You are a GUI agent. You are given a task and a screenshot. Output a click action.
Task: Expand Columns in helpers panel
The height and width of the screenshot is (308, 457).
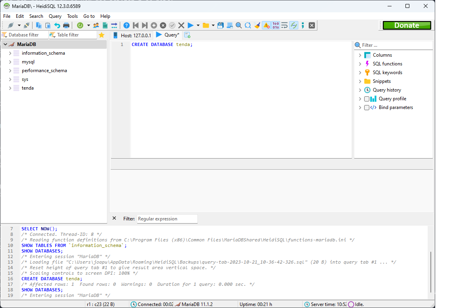tap(360, 55)
